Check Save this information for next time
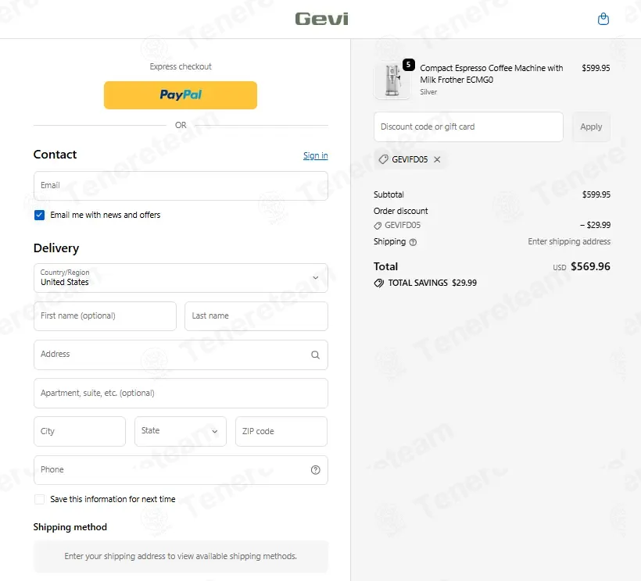The height and width of the screenshot is (581, 641). coord(39,499)
